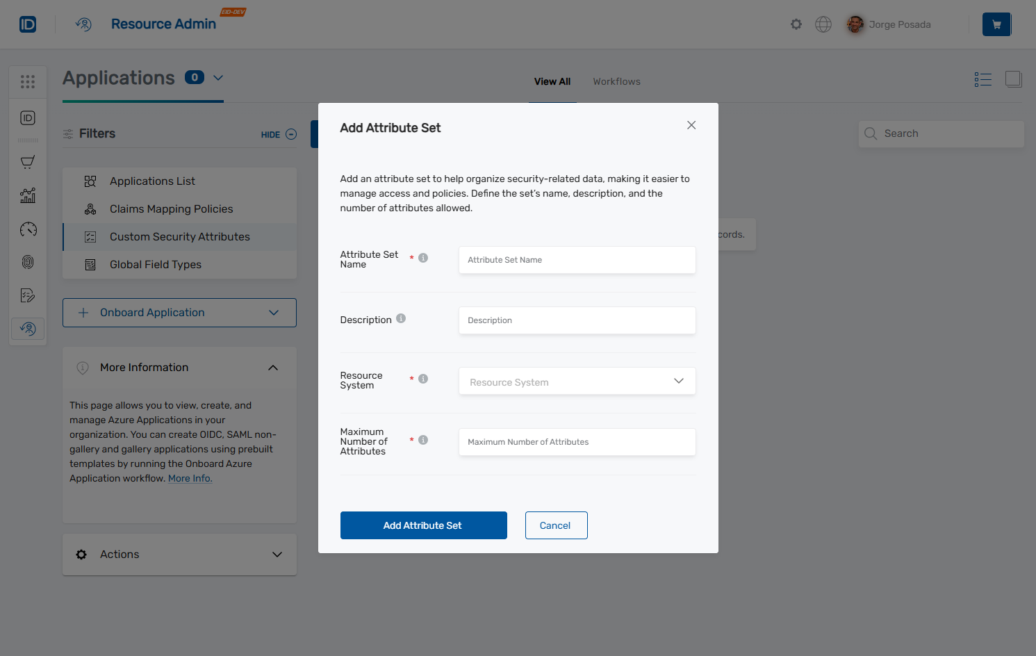
Task: Type in the Attribute Set Name field
Action: pos(577,259)
